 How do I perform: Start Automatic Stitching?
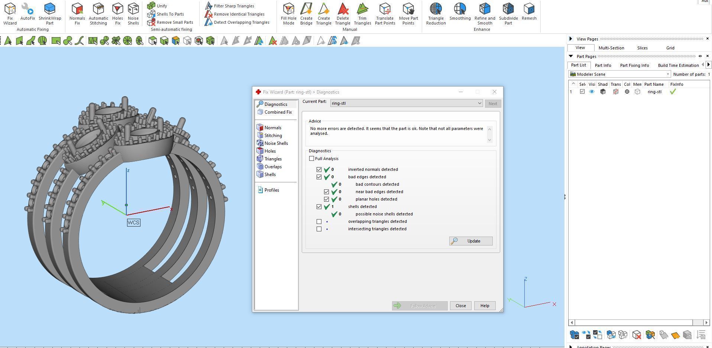pos(98,14)
